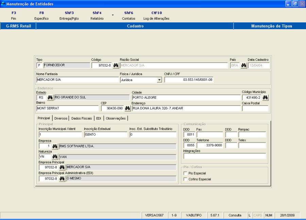Click the Estado code field RS

click(x=41, y=97)
